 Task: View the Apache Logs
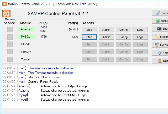(140, 30)
